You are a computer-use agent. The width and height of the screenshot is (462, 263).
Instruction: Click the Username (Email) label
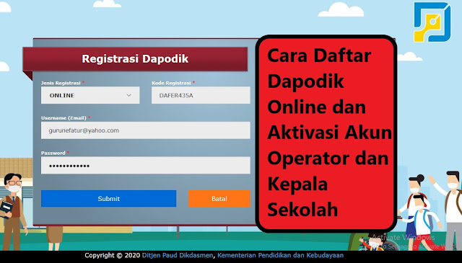[x=64, y=118]
